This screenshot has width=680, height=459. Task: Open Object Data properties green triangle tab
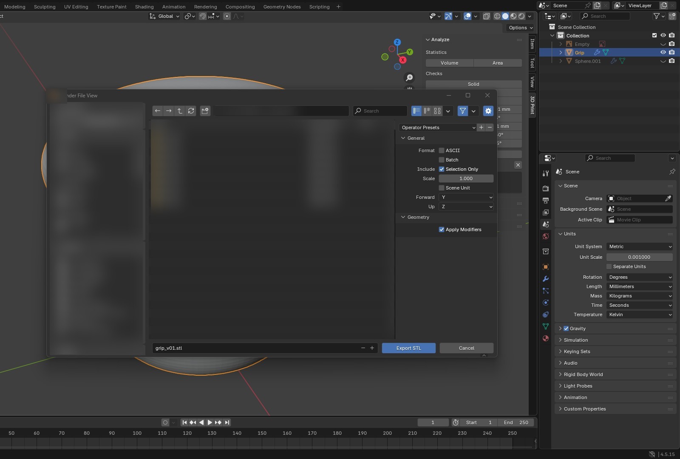click(x=546, y=326)
